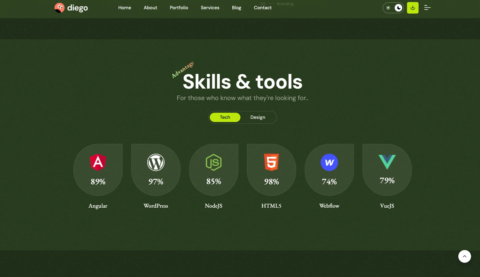Click the VueJS logo icon
This screenshot has width=480, height=277.
[387, 162]
